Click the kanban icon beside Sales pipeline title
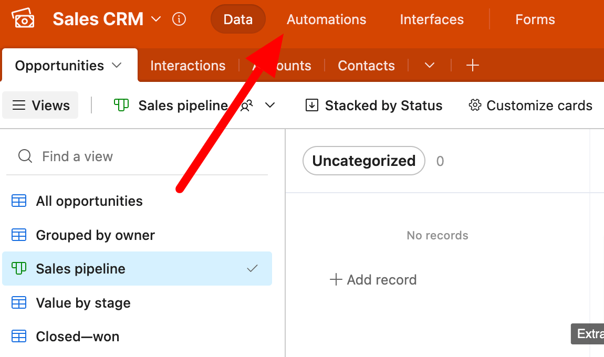The height and width of the screenshot is (357, 604). click(x=121, y=105)
